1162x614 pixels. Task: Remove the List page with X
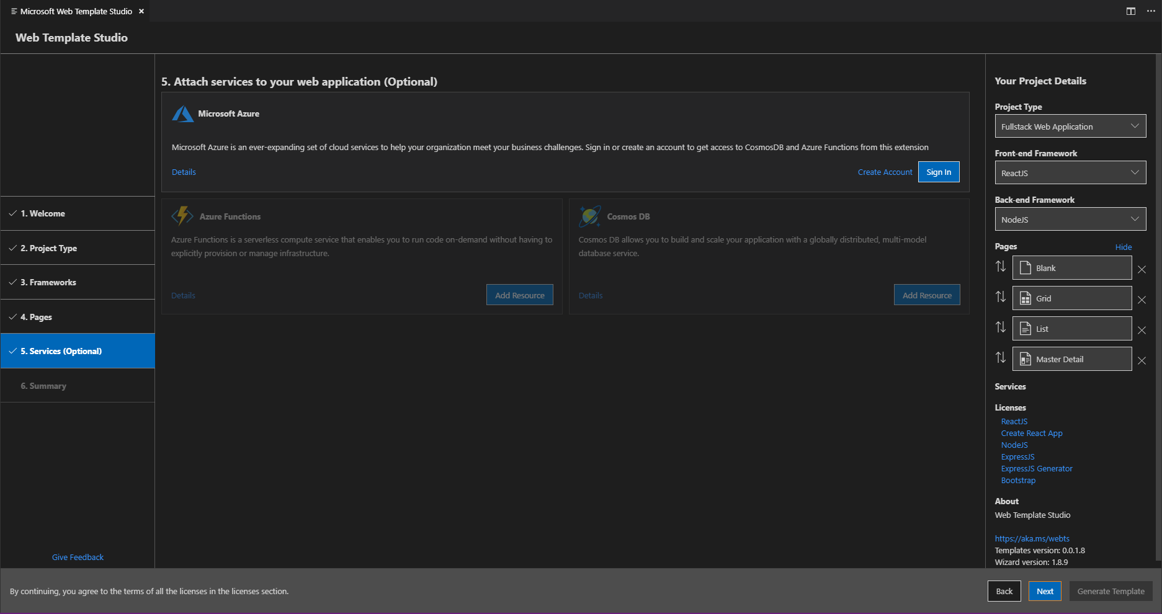pyautogui.click(x=1142, y=330)
